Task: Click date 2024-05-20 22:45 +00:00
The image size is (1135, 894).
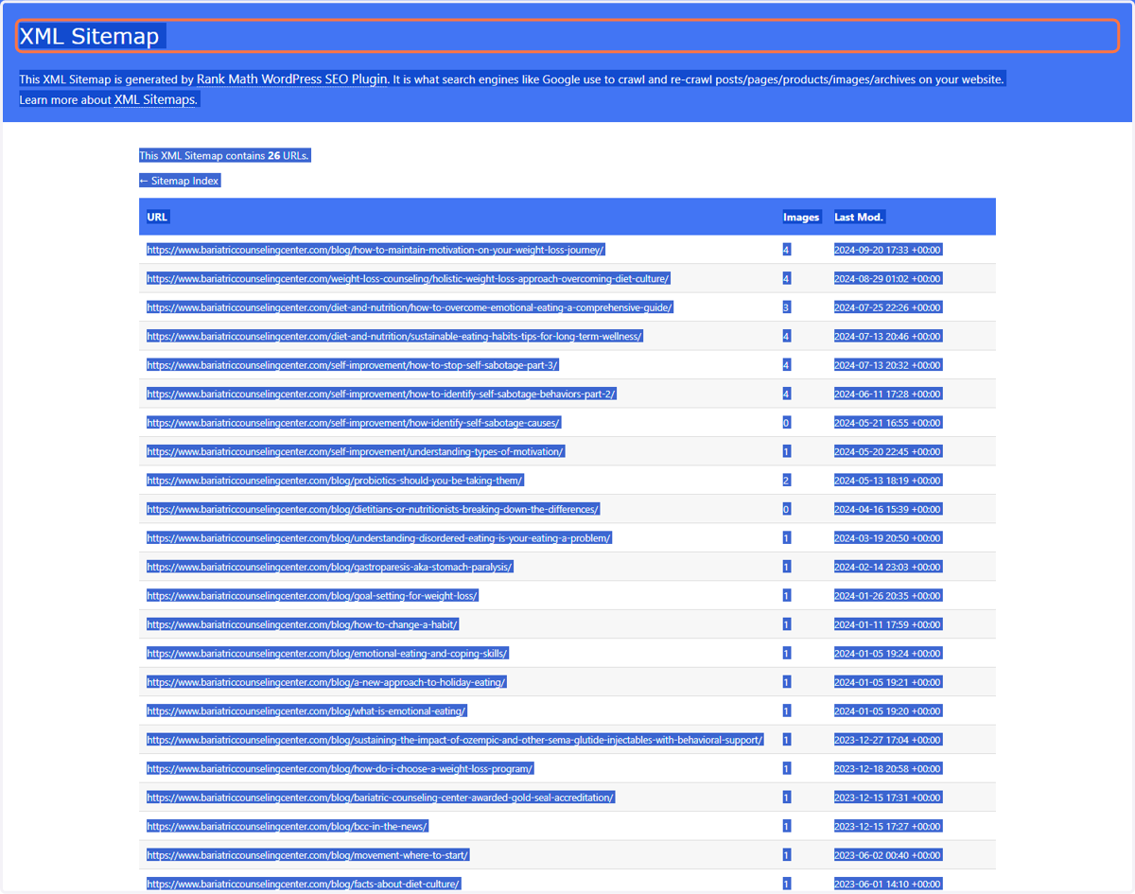Action: point(887,451)
